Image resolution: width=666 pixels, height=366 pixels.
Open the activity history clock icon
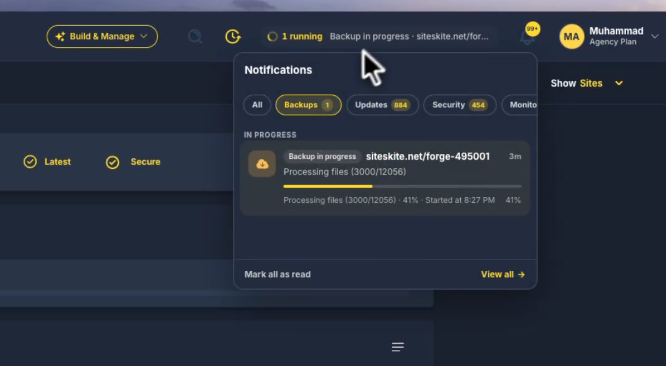coord(233,36)
